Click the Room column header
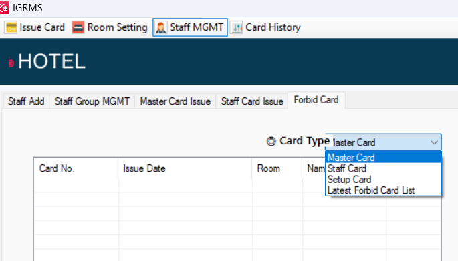 [277, 168]
